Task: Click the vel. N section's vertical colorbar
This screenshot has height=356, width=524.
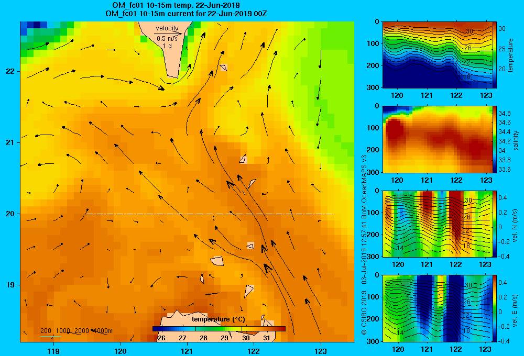Action: pos(495,224)
